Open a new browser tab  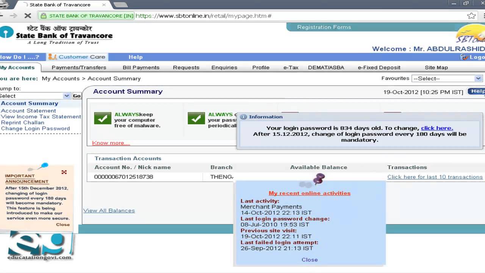coord(120,5)
